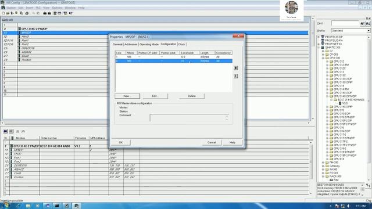The height and width of the screenshot is (209, 372).
Task: Click the forward icon beside the back arrow
Action: [x=11, y=131]
